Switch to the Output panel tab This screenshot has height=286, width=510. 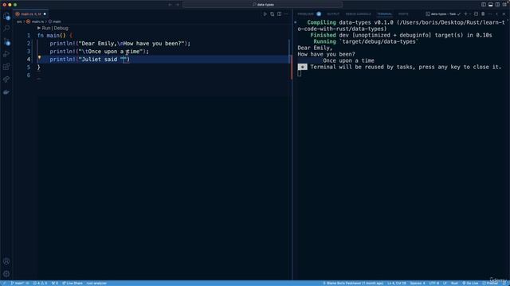tap(333, 14)
